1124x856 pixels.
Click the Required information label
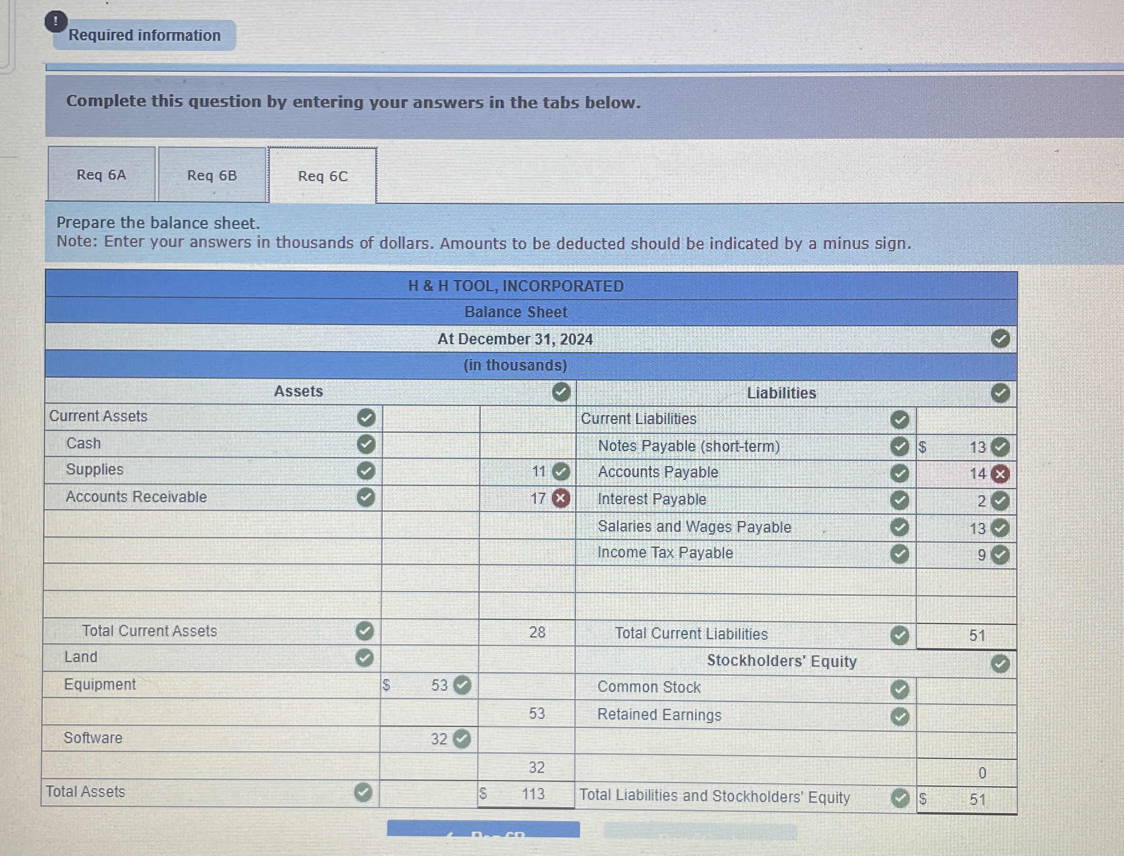pyautogui.click(x=145, y=35)
